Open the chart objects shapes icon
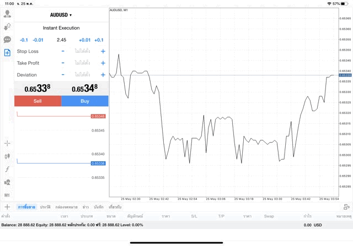 tap(7, 182)
